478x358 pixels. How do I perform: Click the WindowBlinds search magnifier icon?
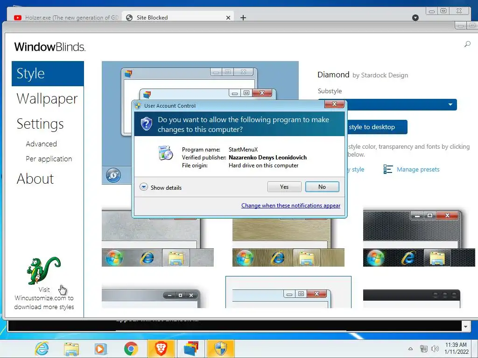click(x=467, y=44)
